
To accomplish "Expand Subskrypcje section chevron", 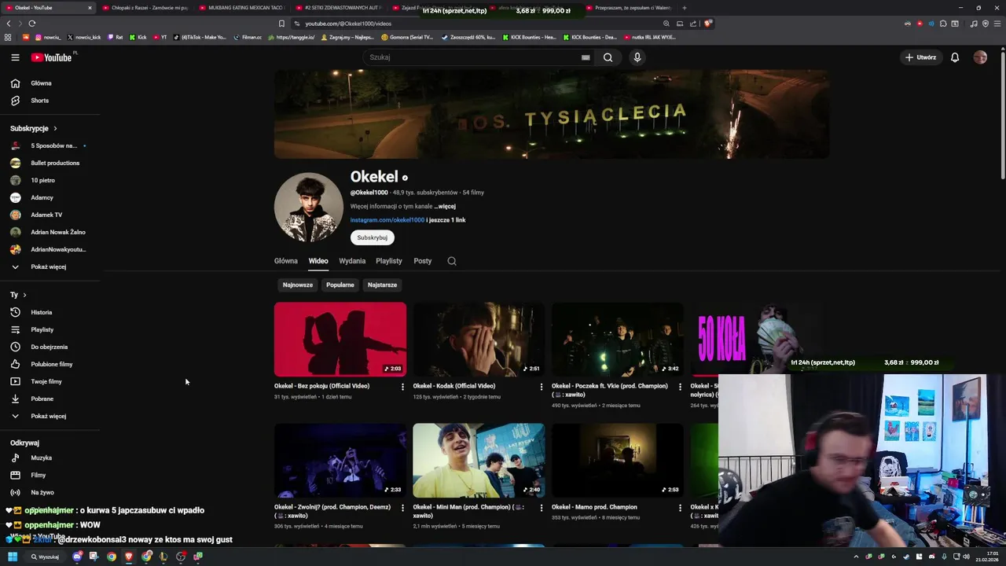I will pyautogui.click(x=55, y=128).
